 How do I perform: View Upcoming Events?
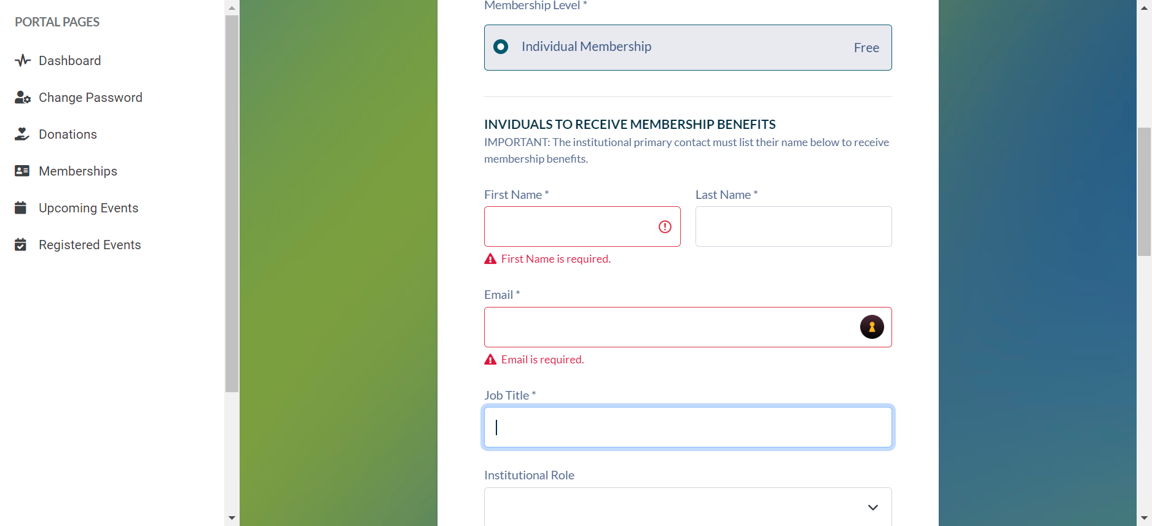88,208
